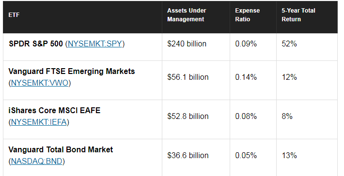Open the NYSEMKT:VWO ticker link
344x176 pixels.
click(40, 83)
